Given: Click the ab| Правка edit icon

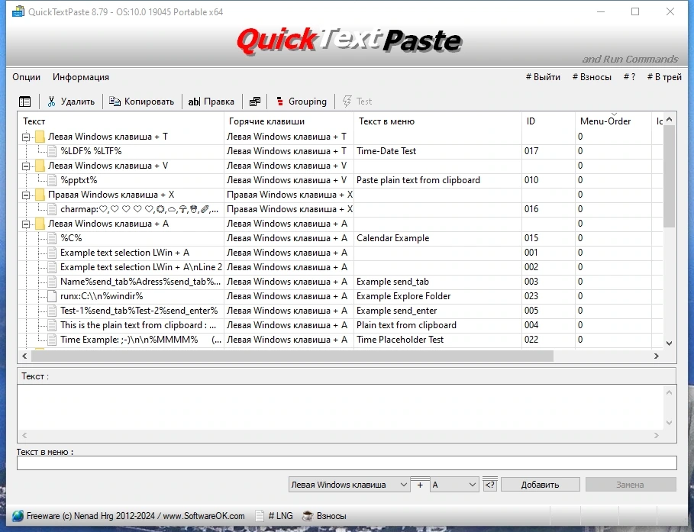Looking at the screenshot, I should point(193,102).
